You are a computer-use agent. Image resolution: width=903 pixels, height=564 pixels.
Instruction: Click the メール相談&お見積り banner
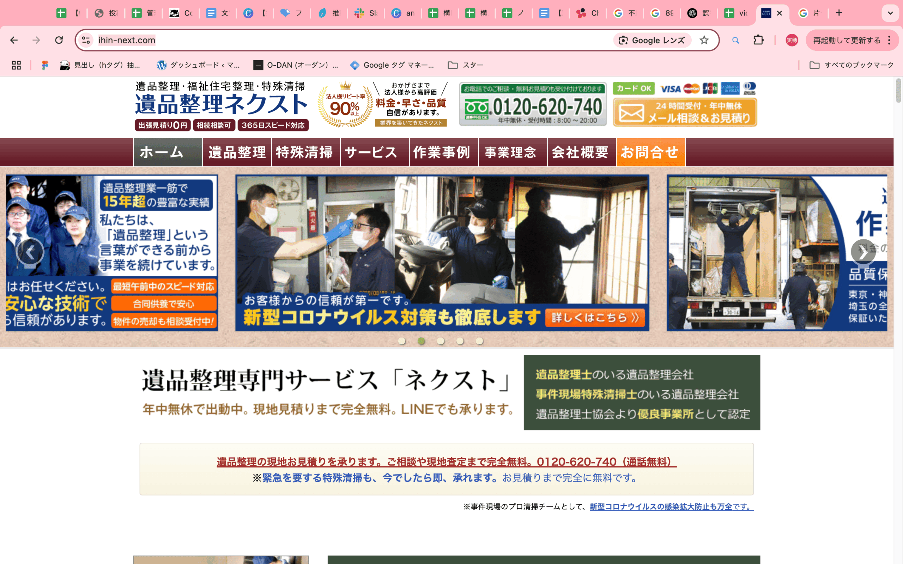685,112
